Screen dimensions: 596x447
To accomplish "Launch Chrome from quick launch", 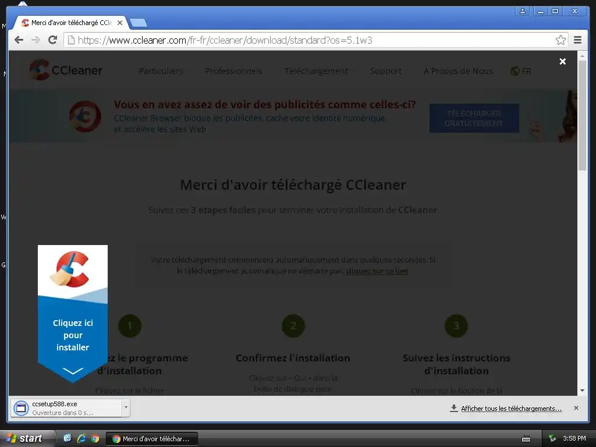I will pyautogui.click(x=95, y=438).
